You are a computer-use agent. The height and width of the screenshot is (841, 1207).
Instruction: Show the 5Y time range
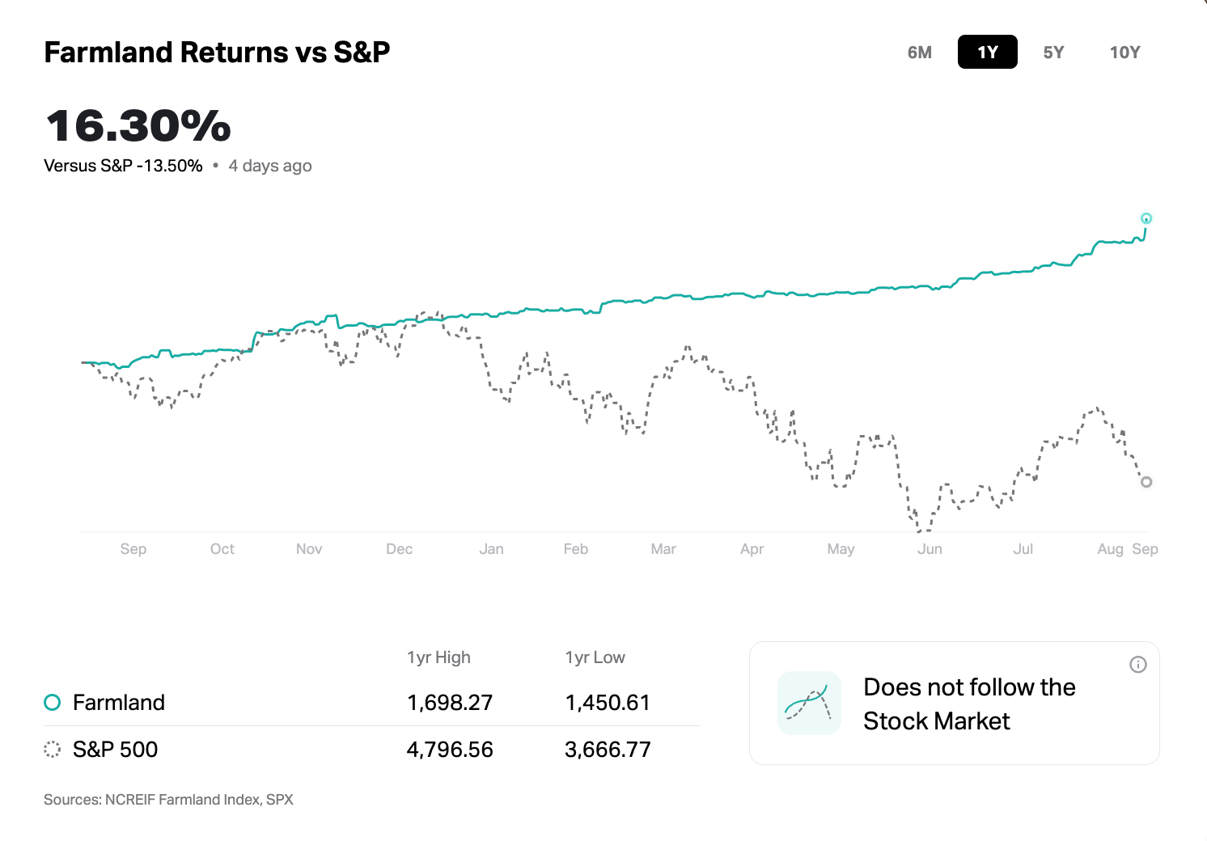(1053, 53)
